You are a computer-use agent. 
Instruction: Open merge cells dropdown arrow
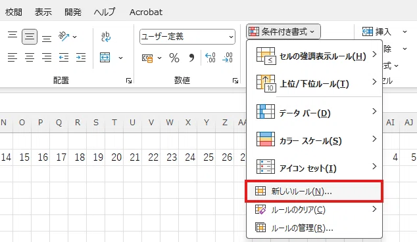coord(120,58)
